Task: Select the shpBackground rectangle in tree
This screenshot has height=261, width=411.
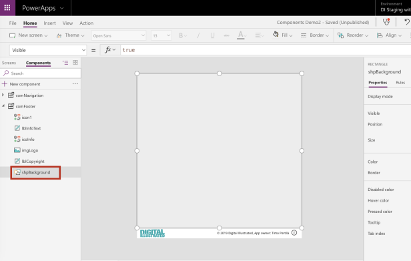Action: point(36,173)
